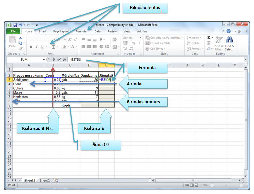Click the AutoSum sigma icon
Image resolution: width=254 pixels, height=194 pixels.
209,38
